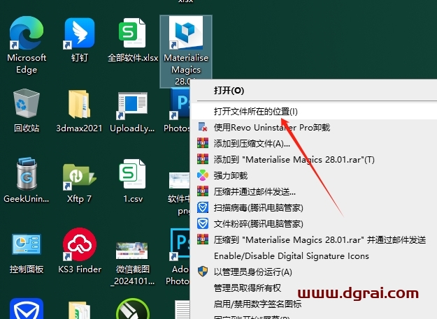This screenshot has width=437, height=319.
Task: Select the UploadLy... shortcut icon
Action: [132, 105]
